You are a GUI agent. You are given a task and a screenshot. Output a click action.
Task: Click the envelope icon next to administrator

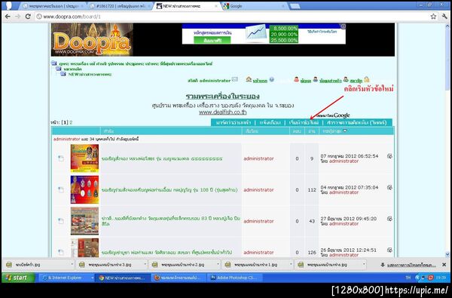tap(235, 79)
